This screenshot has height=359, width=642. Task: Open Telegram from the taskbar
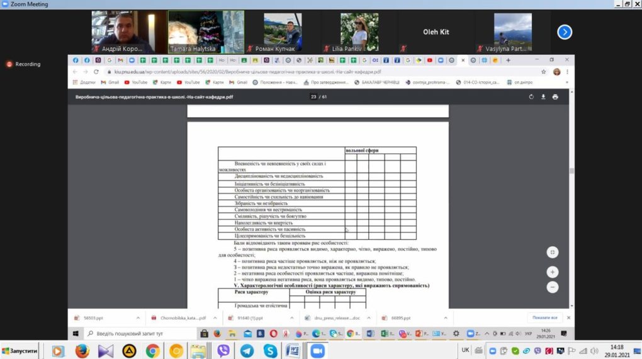(247, 351)
